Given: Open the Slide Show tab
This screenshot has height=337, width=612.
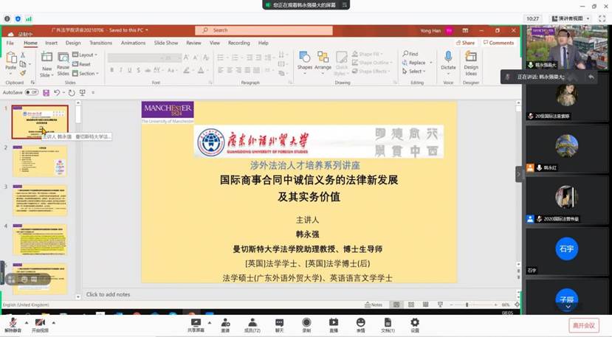Looking at the screenshot, I should [166, 43].
